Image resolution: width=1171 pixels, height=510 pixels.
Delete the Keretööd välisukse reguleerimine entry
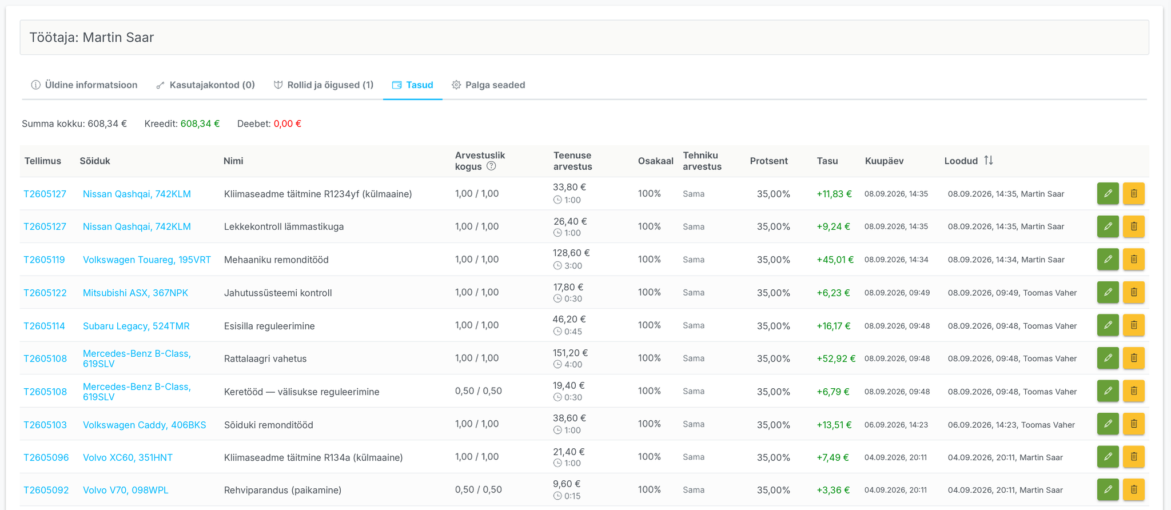coord(1133,391)
